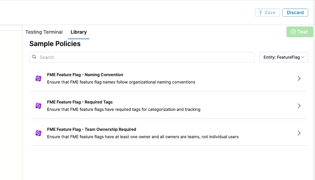Click the magnifying glass search icon
Viewport: 315px width, 180px height.
point(34,57)
